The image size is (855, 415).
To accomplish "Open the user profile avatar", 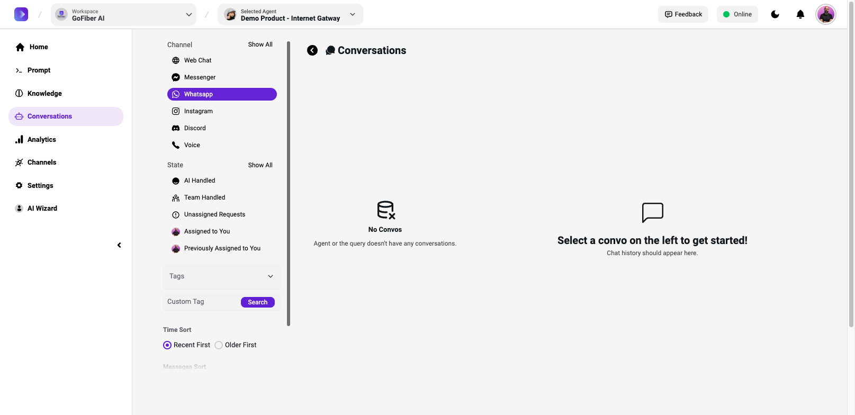I will tap(826, 14).
